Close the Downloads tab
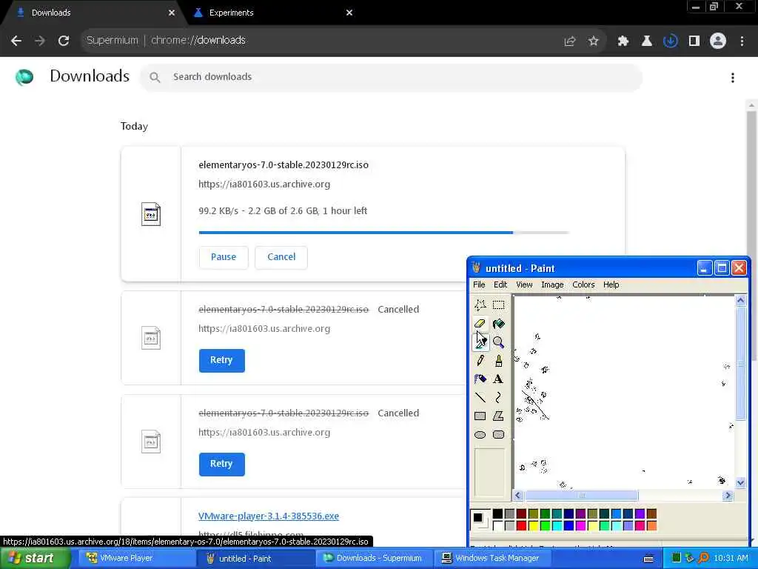 (172, 13)
